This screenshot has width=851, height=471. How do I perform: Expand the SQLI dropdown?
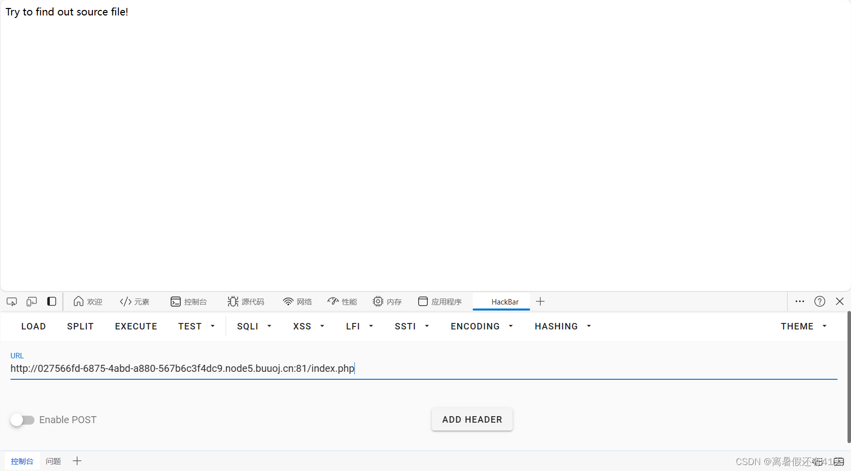[254, 326]
